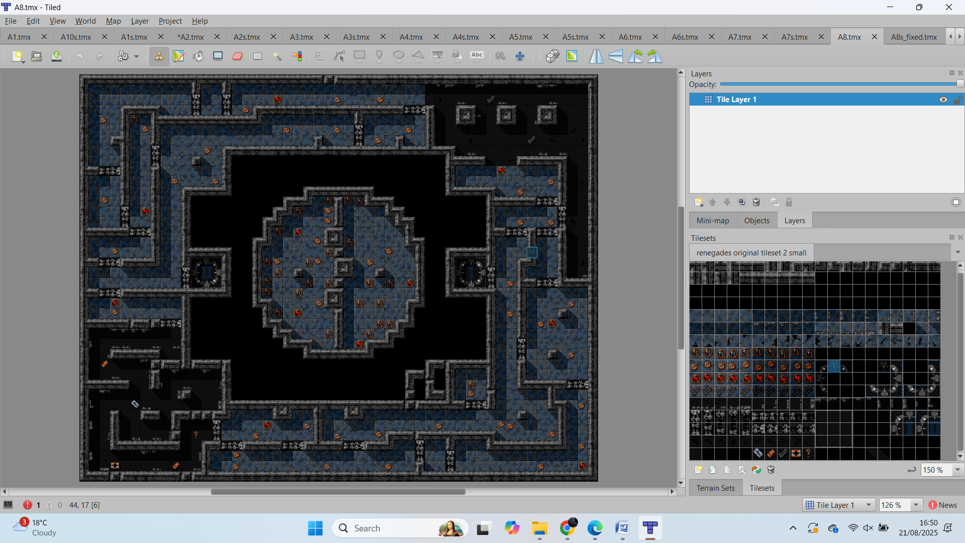This screenshot has height=543, width=965.
Task: Select the Magic Wand tool
Action: coord(277,56)
